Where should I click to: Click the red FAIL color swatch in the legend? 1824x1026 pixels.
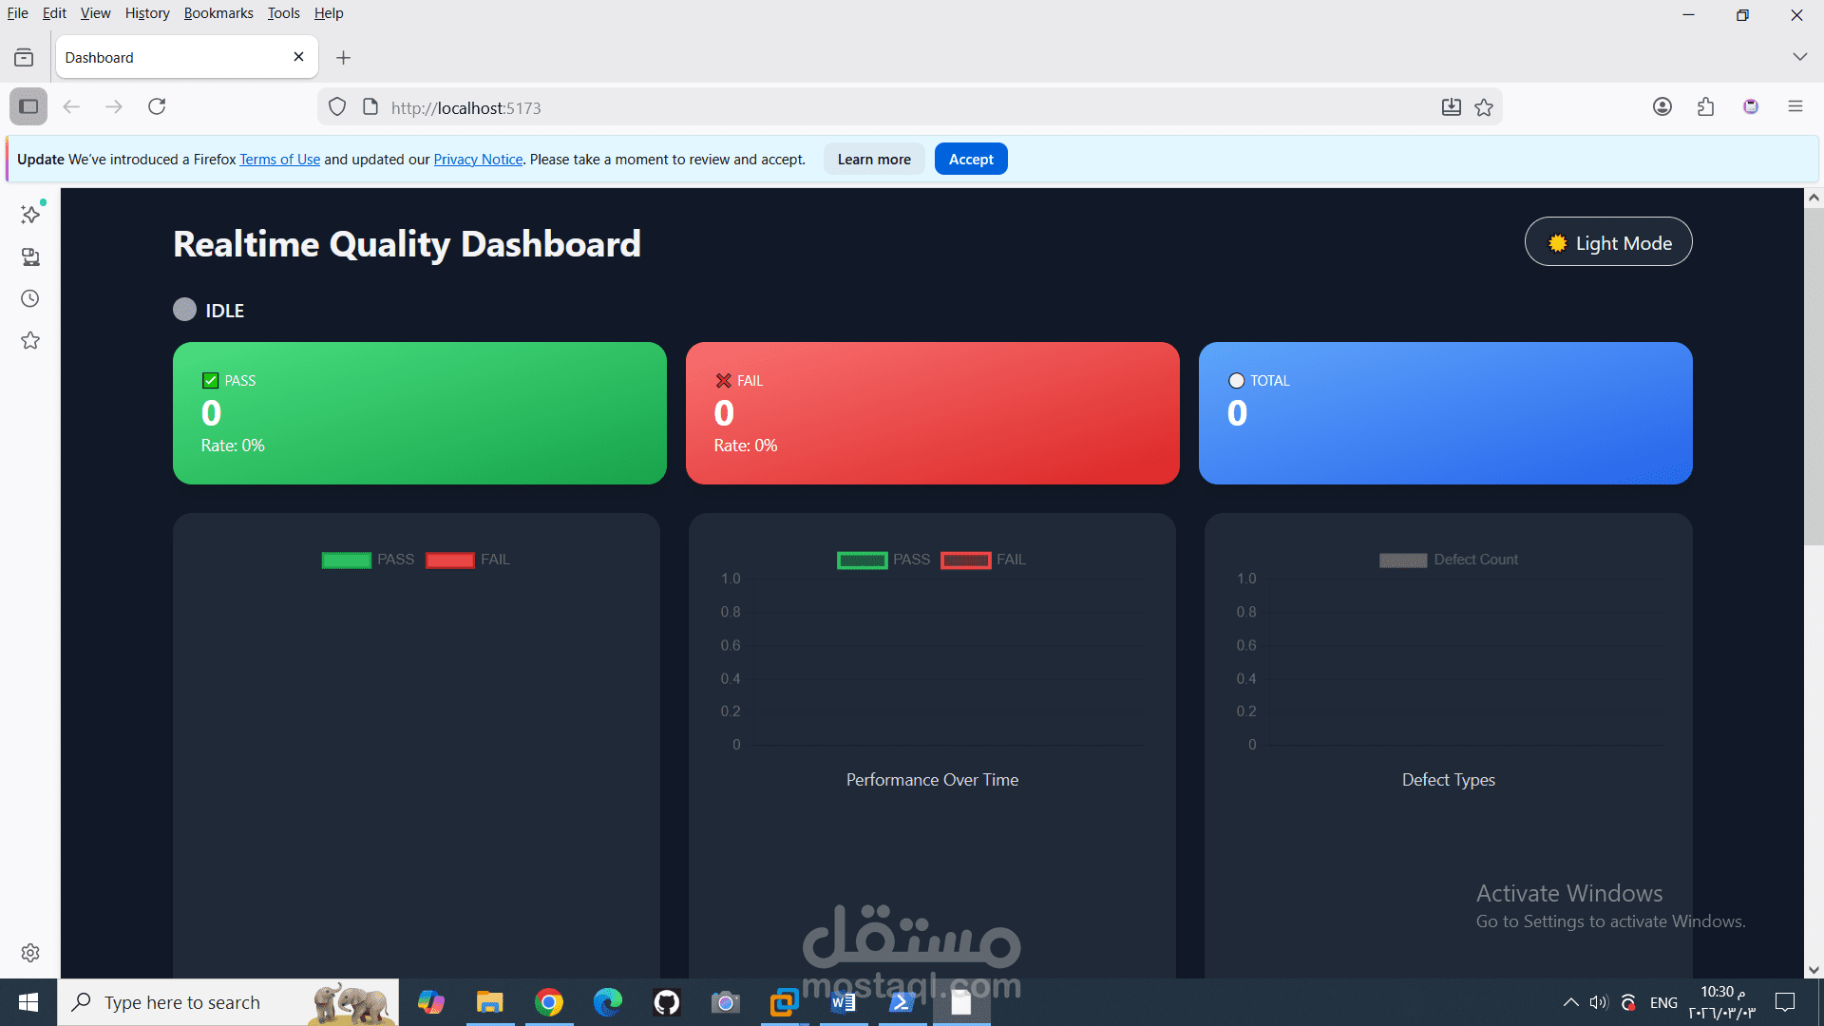[449, 560]
